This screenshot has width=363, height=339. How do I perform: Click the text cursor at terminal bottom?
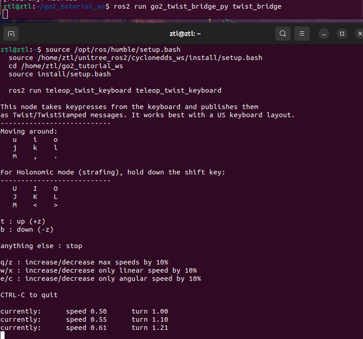[x=2, y=335]
